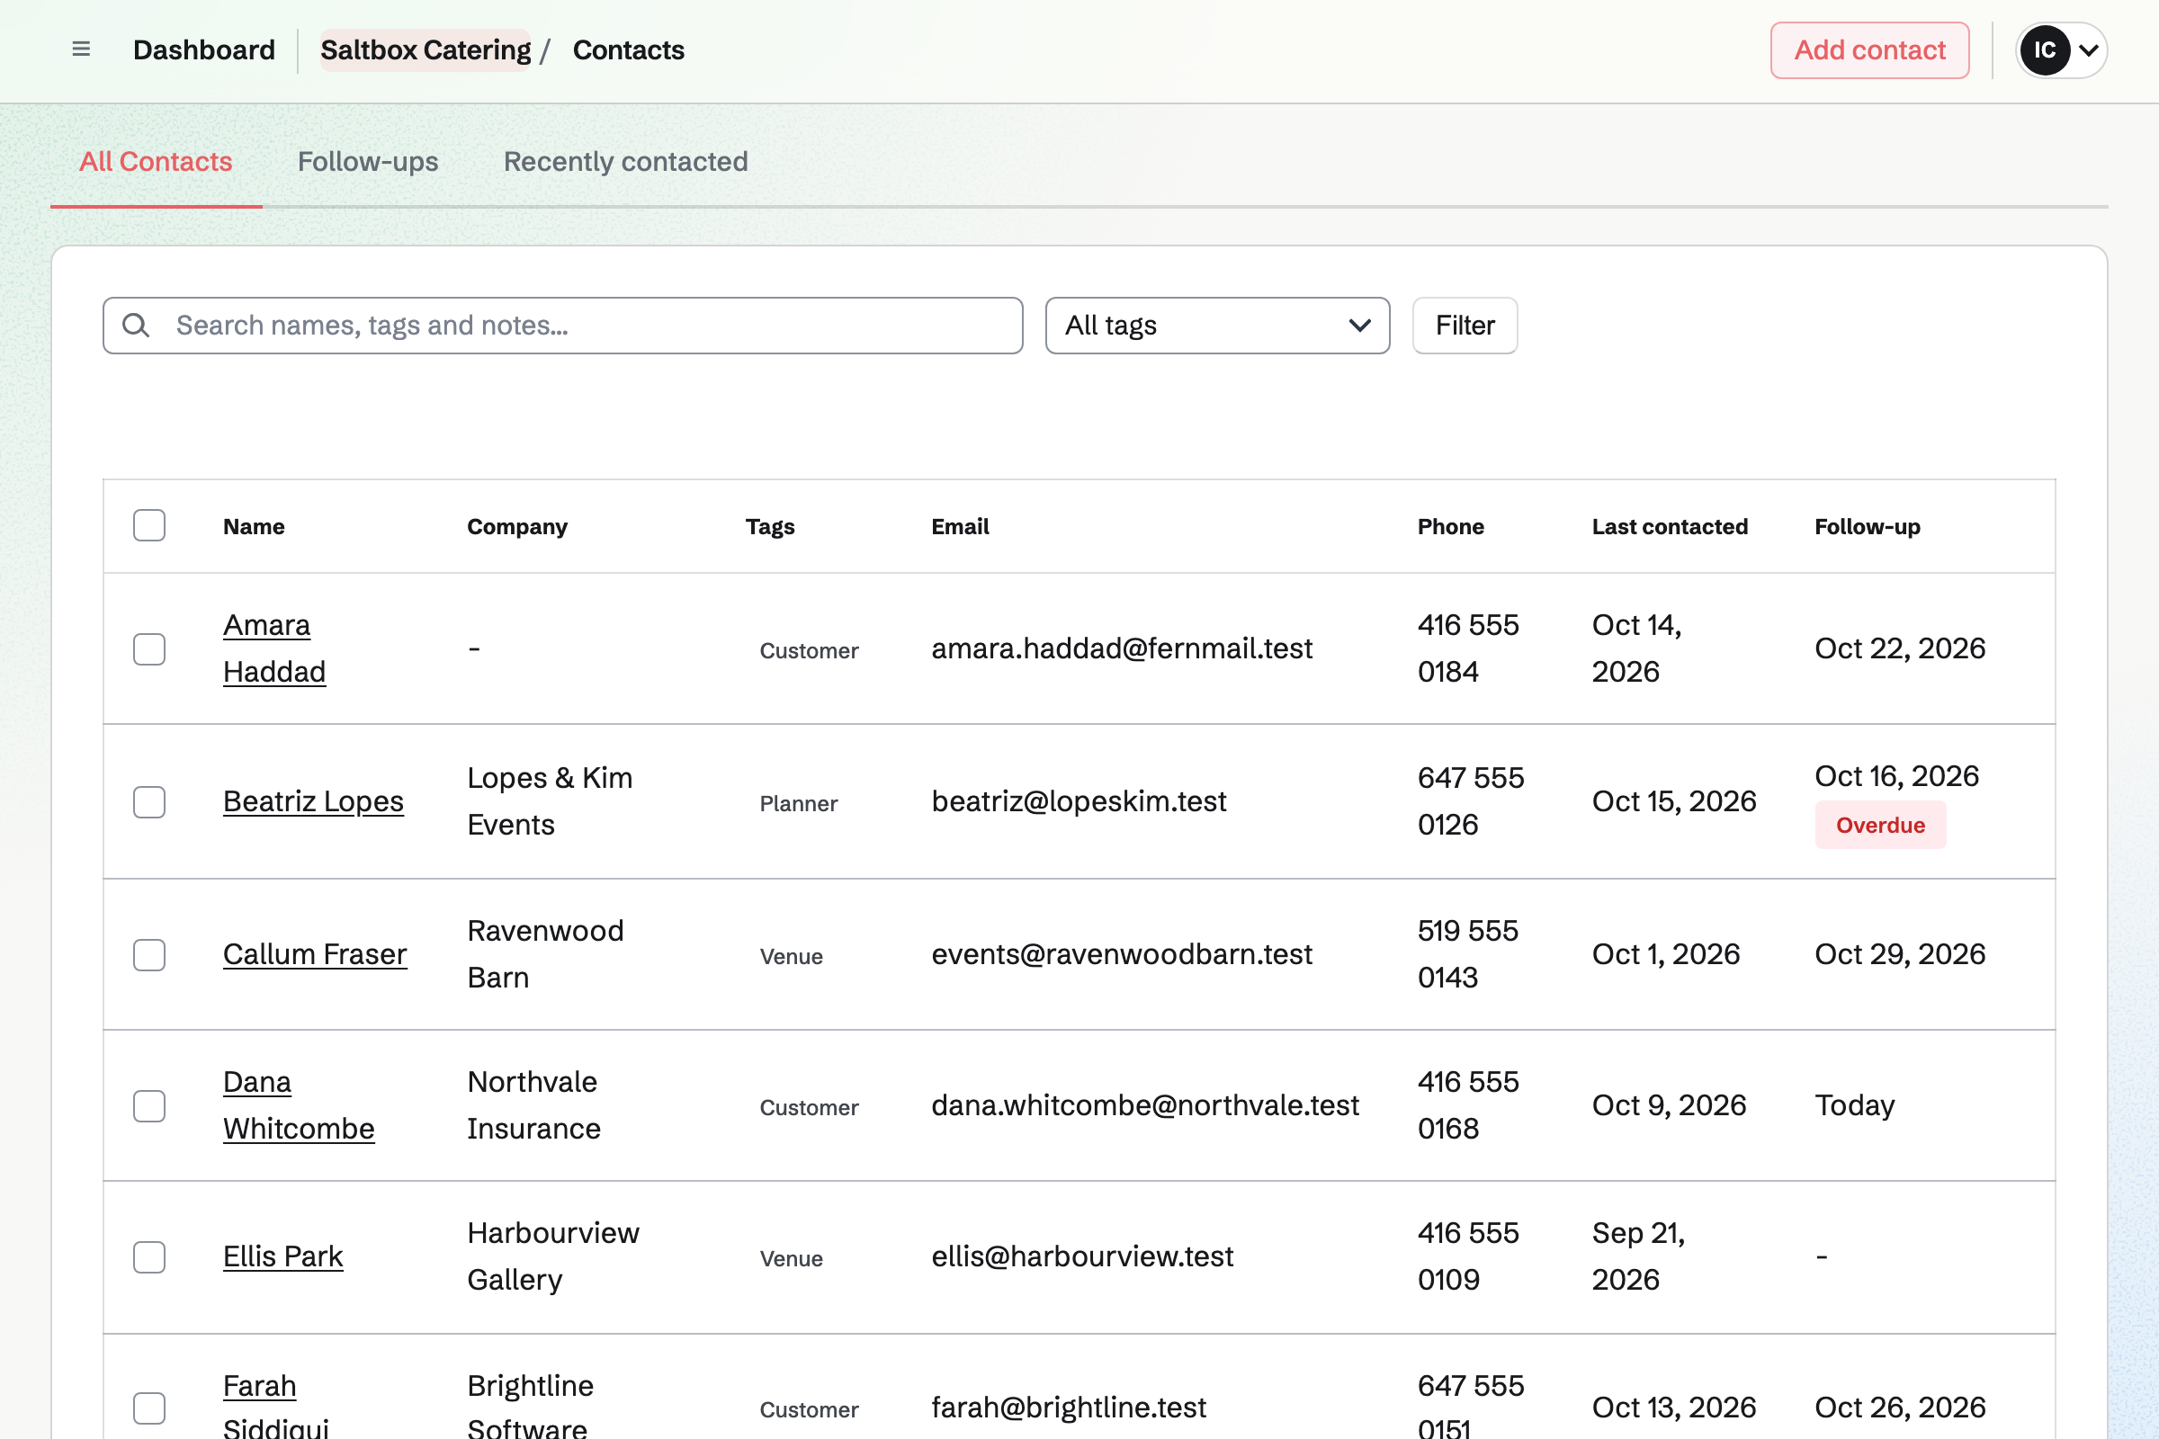Click email events@ravenwoodbarn.test
The image size is (2159, 1439).
(1122, 954)
